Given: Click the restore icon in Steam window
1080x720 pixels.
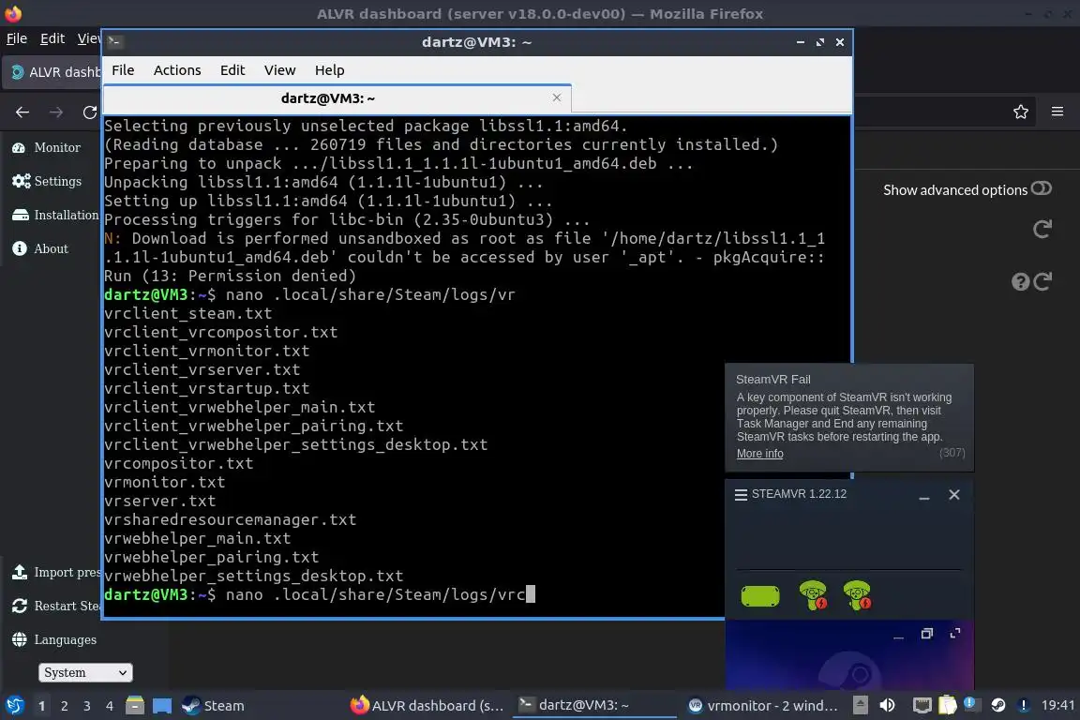Looking at the screenshot, I should click(927, 633).
